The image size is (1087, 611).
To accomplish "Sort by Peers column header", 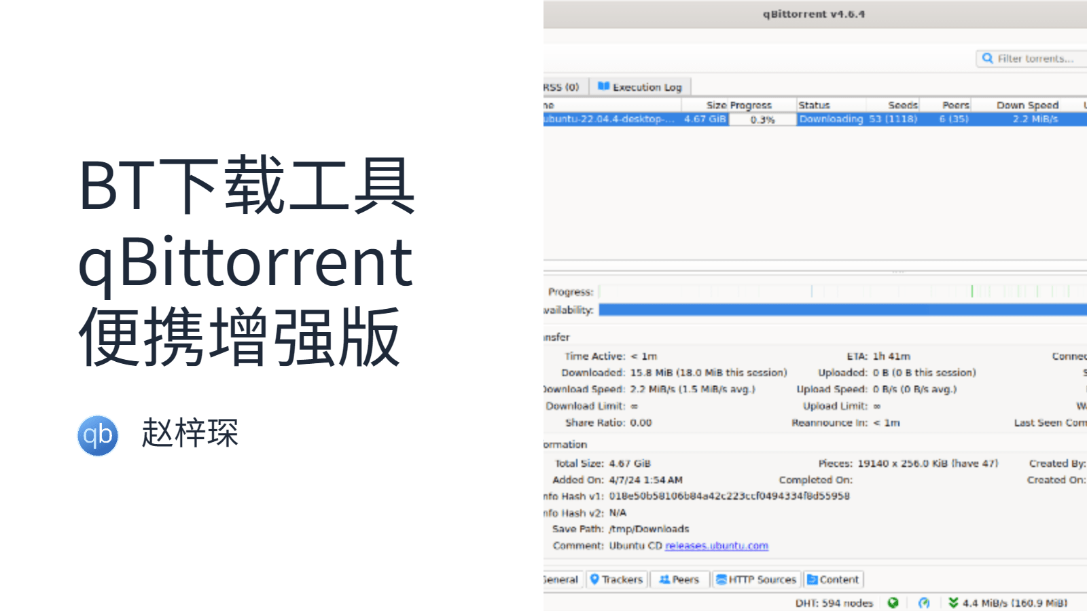I will pyautogui.click(x=956, y=105).
